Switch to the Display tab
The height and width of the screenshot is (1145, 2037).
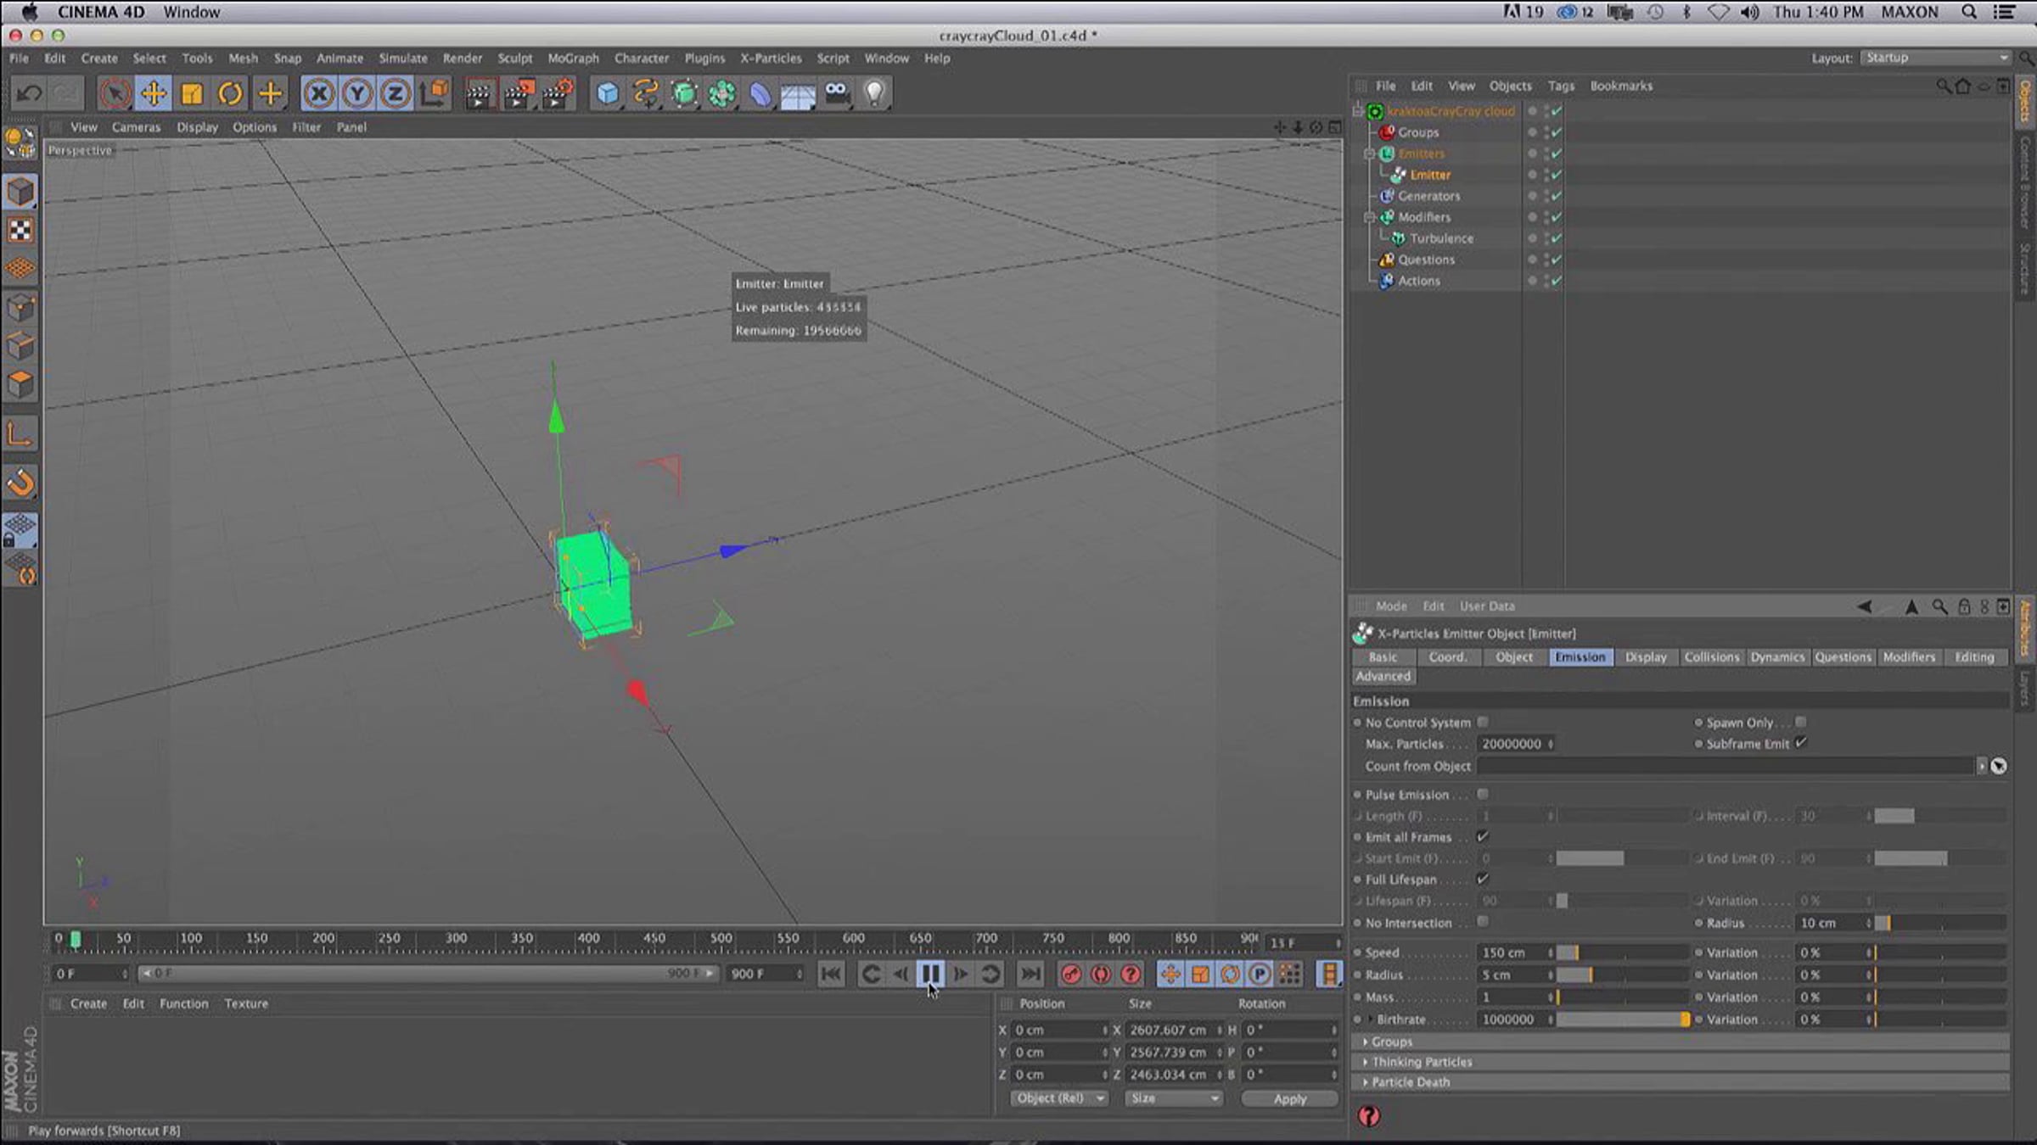click(x=1646, y=657)
